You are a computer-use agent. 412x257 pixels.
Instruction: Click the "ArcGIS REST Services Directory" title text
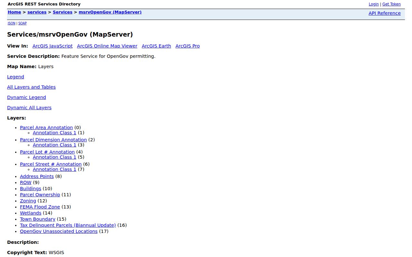pyautogui.click(x=44, y=4)
